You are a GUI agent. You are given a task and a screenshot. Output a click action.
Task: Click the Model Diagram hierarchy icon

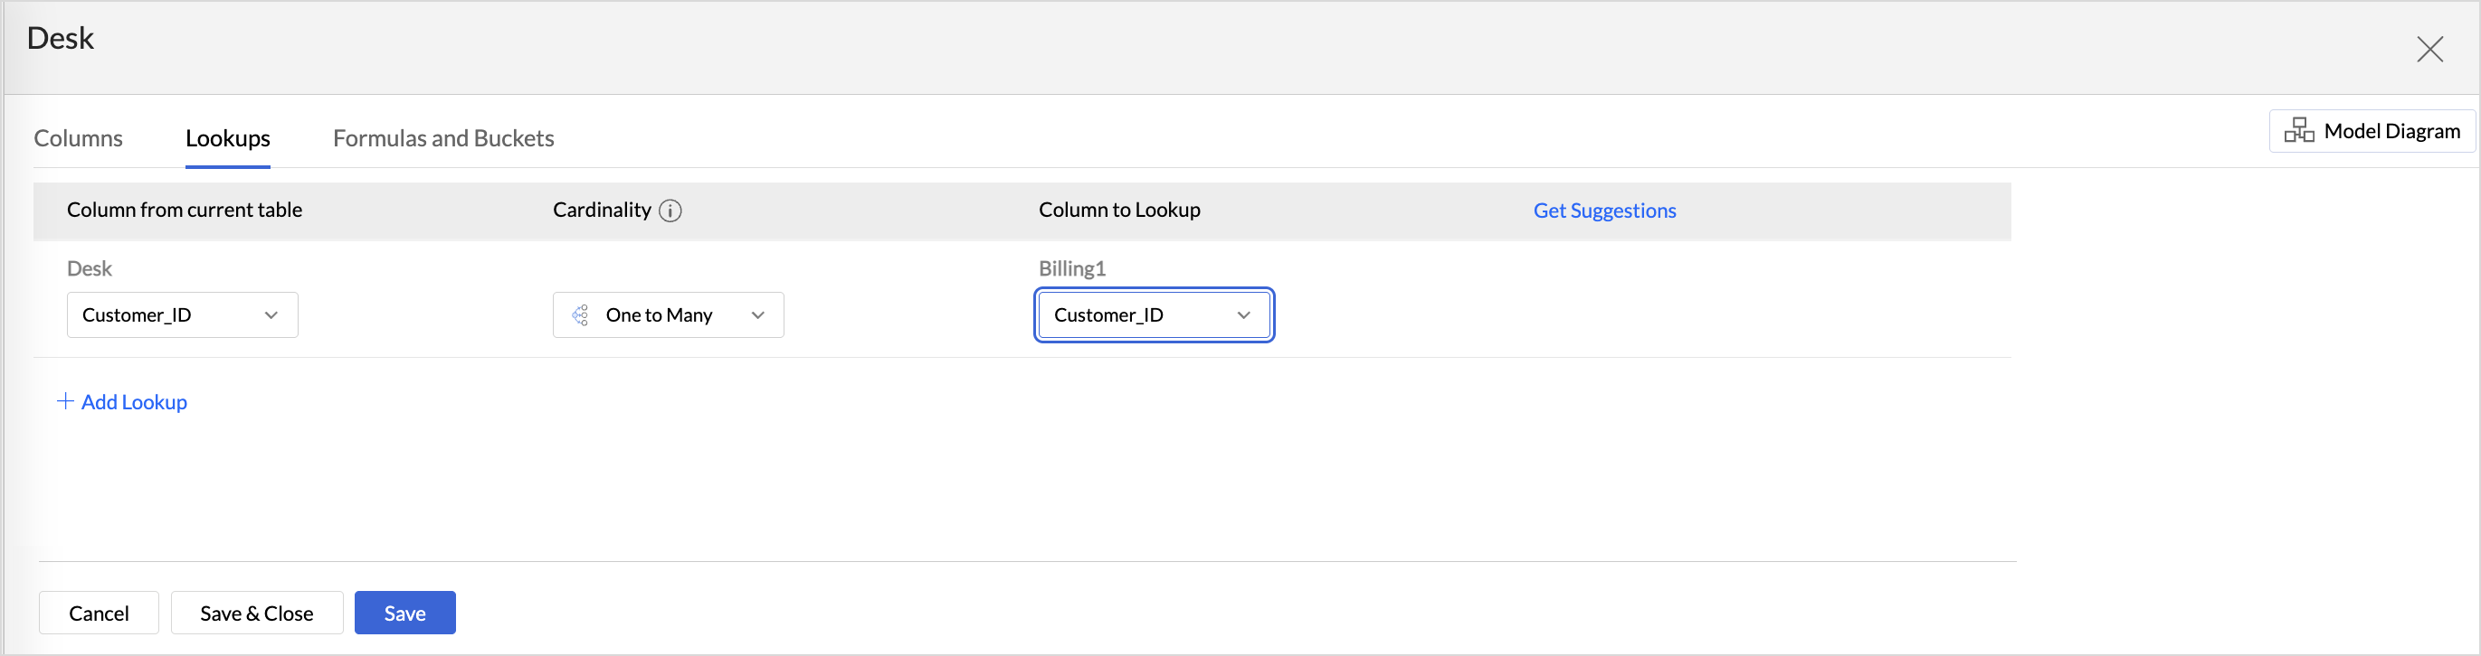click(x=2298, y=131)
